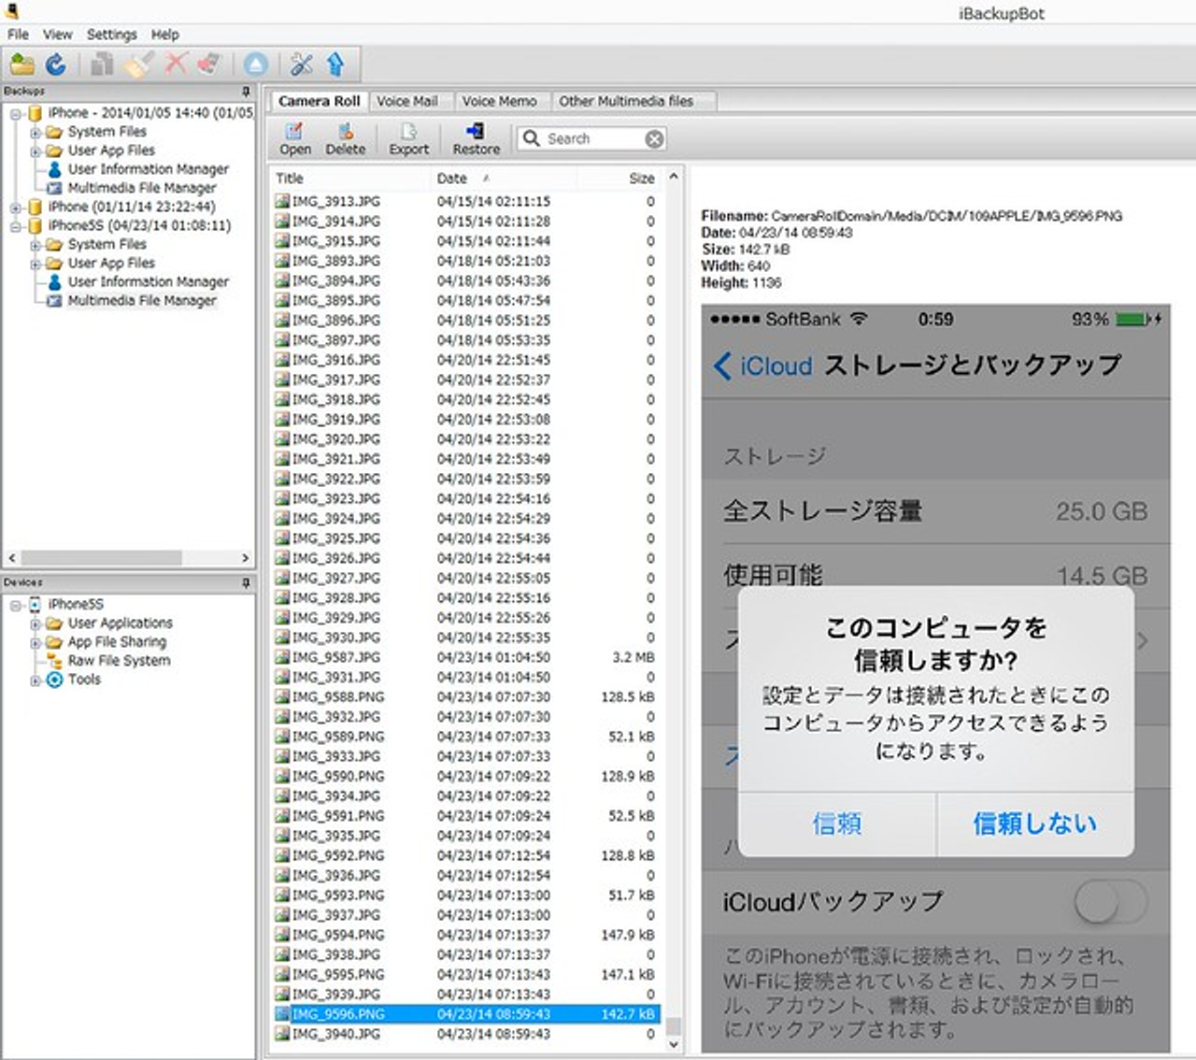Select the IMG_9594.PNG file

[465, 935]
